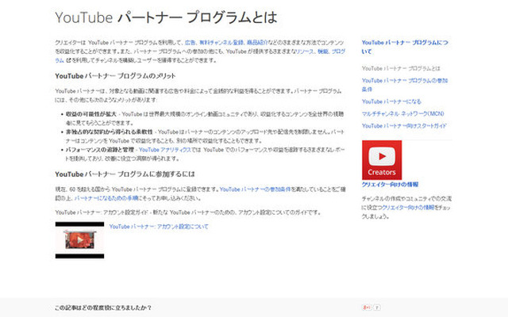Viewport: 508px width, 317px height.
Task: Select sidebar item YouTube パートナー プログラムとは
Action: [401, 68]
